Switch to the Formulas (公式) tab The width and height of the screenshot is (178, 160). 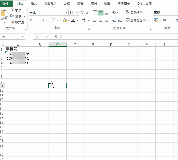pyautogui.click(x=67, y=3)
